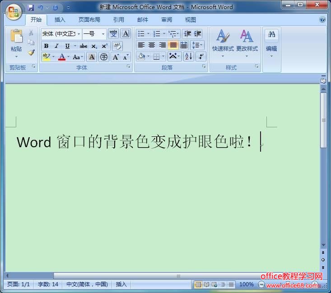Open the phonetic guide (wén) tool
The width and height of the screenshot is (331, 293).
pos(113,33)
